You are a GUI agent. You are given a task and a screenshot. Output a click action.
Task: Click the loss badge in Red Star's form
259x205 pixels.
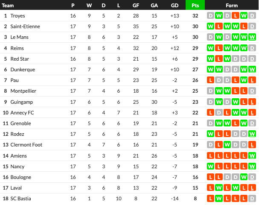[219, 59]
